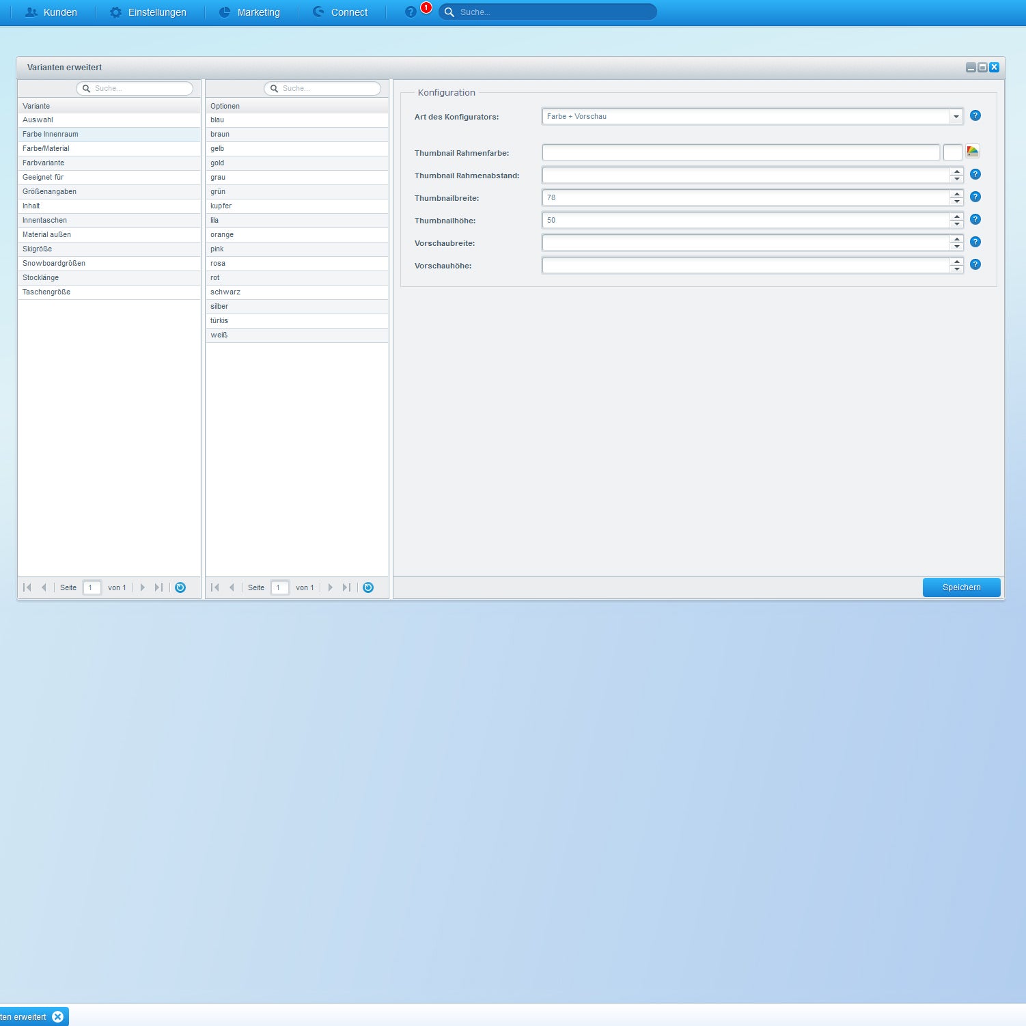Go to next page of Optionen list
The image size is (1026, 1026).
point(330,587)
